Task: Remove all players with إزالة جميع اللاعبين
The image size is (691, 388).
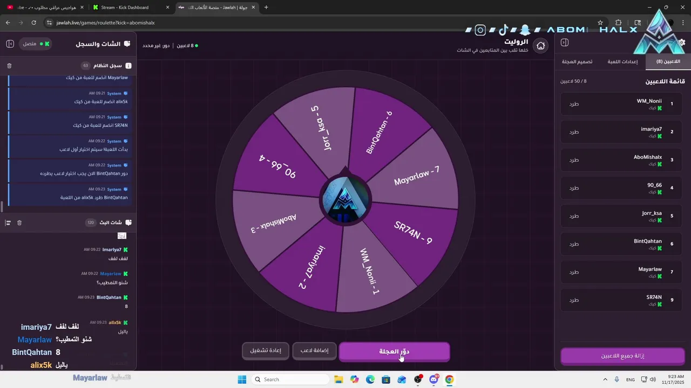Action: [622, 356]
